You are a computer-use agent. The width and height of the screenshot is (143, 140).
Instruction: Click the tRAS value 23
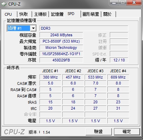[118, 102]
